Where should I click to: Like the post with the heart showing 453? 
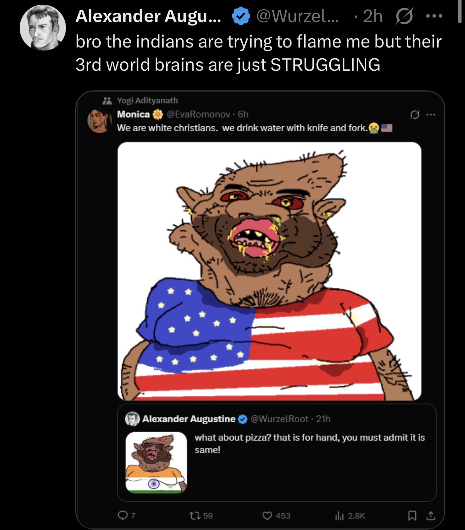tap(276, 515)
